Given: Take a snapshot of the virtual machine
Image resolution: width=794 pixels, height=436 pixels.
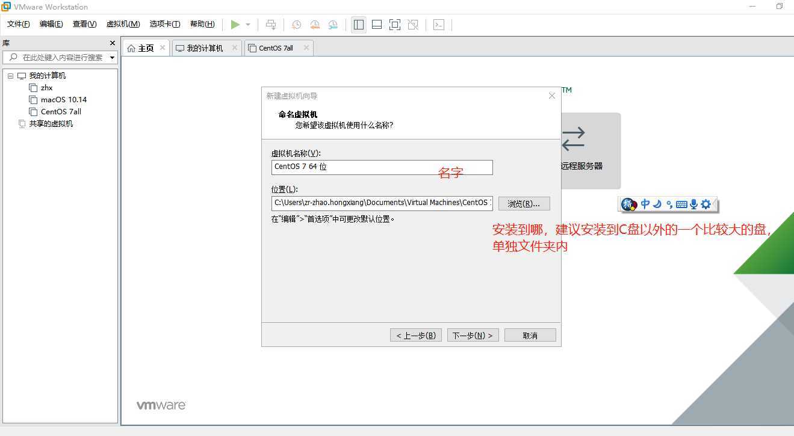Looking at the screenshot, I should click(297, 25).
